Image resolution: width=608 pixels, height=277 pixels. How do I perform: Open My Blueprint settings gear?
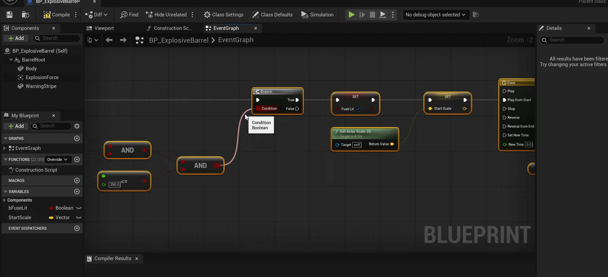point(77,126)
